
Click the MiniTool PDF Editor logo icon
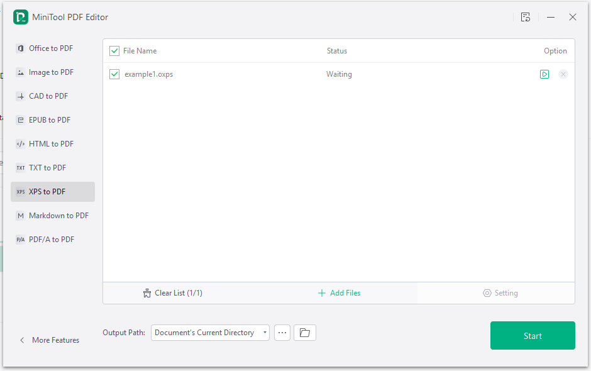[x=20, y=17]
